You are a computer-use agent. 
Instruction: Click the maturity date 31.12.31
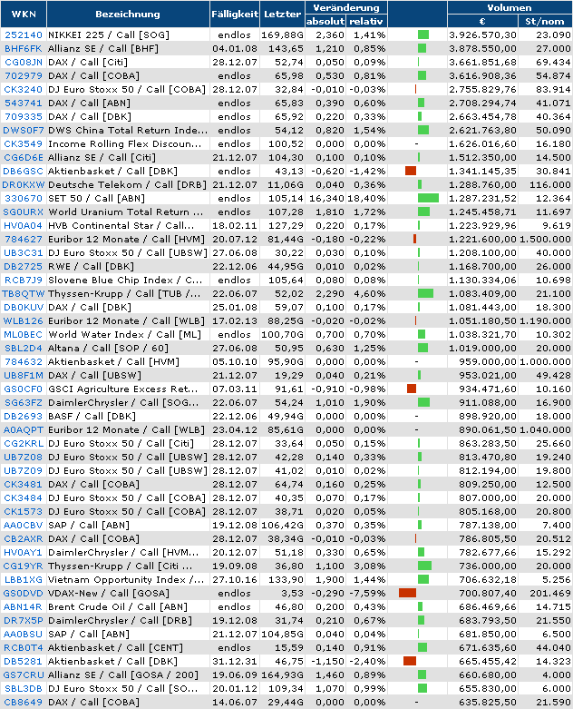(234, 661)
